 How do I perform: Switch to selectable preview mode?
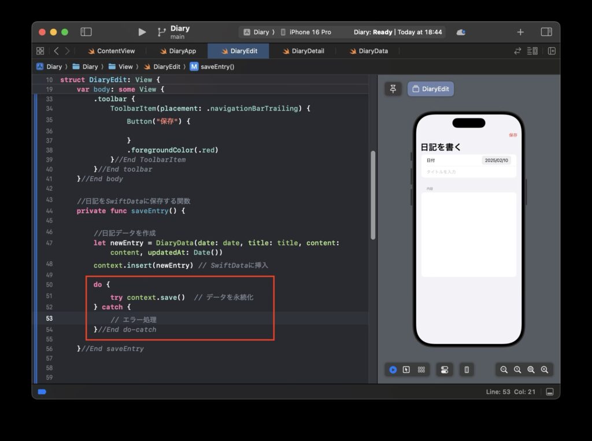pos(406,370)
